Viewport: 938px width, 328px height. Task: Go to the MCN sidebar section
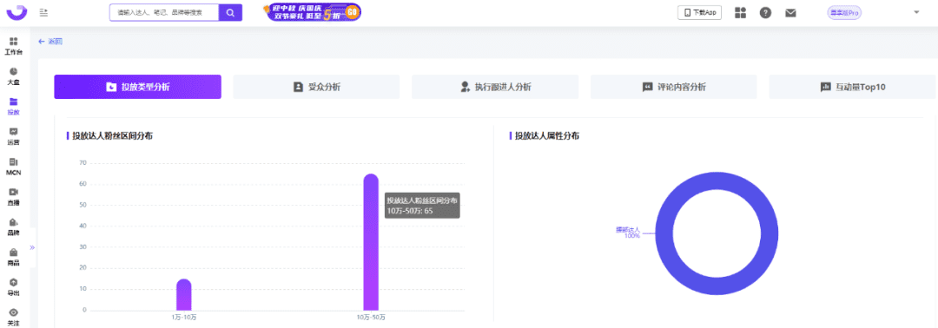click(13, 167)
